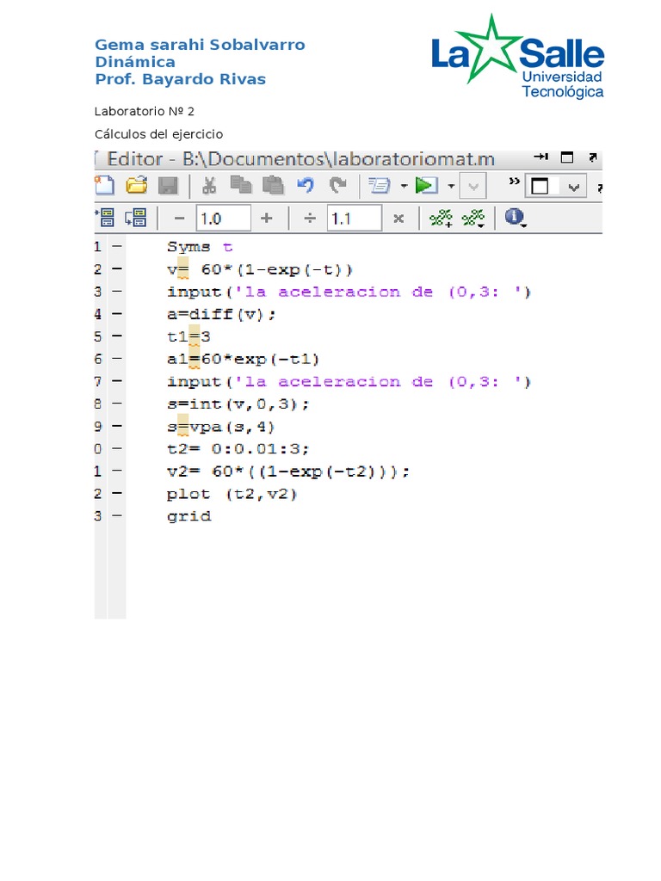Dock the editor with the arrow-to-bar icon
The height and width of the screenshot is (881, 661).
coord(541,157)
